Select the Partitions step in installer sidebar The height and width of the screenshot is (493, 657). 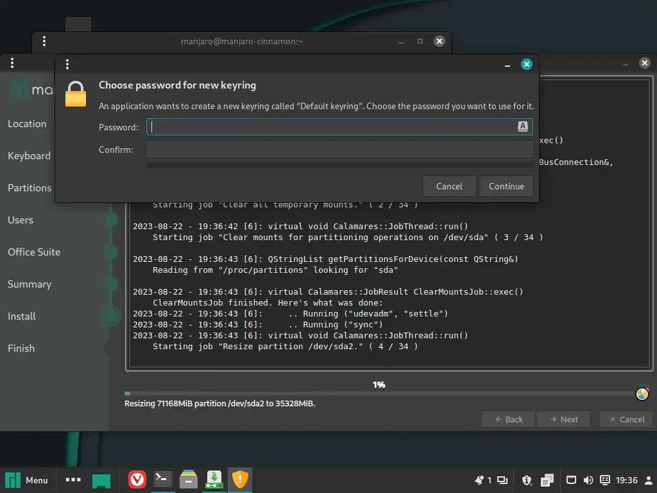click(30, 188)
